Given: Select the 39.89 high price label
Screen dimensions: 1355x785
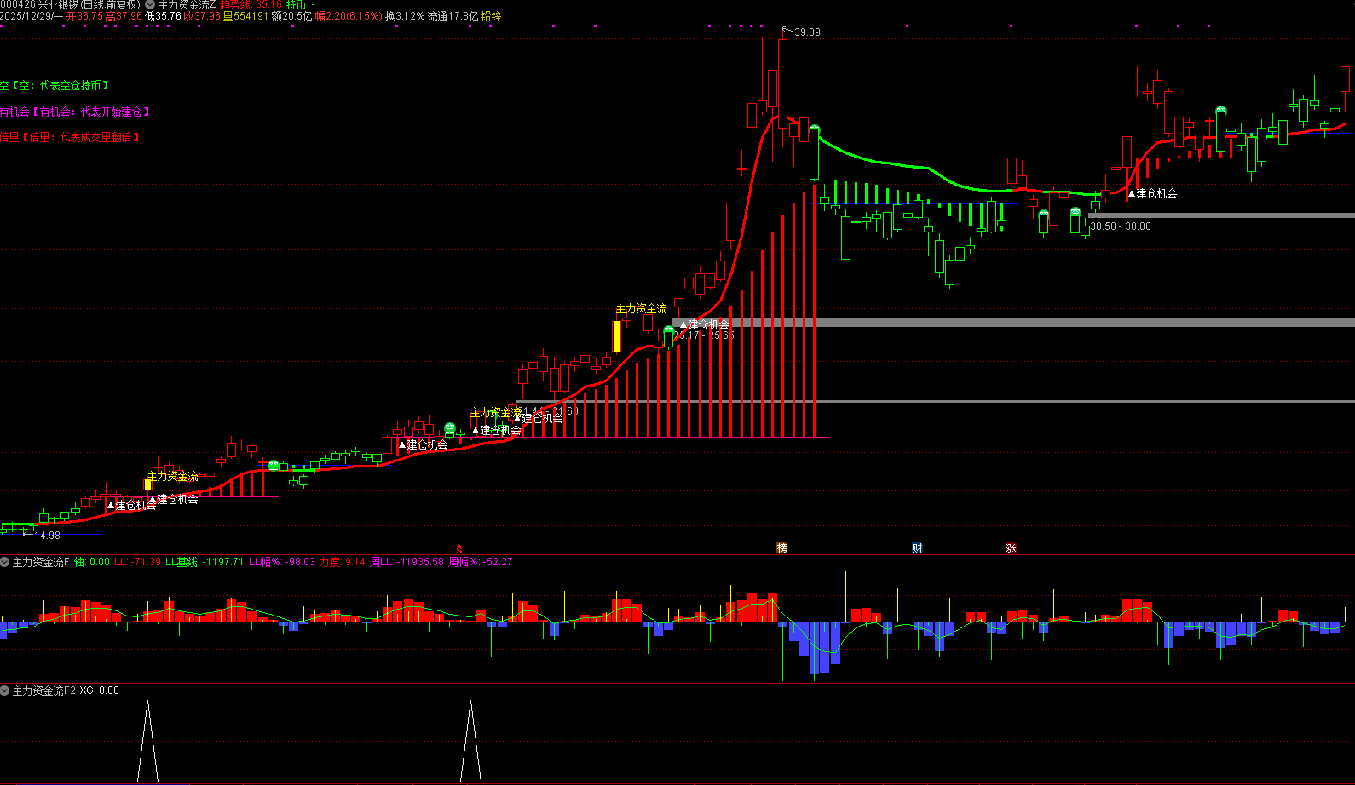Looking at the screenshot, I should point(806,32).
